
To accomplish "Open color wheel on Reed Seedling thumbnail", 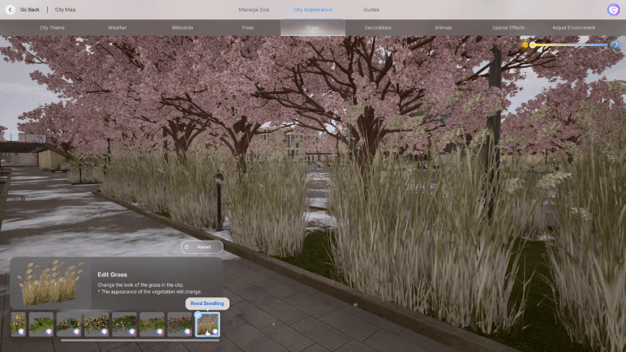I will coord(215,331).
